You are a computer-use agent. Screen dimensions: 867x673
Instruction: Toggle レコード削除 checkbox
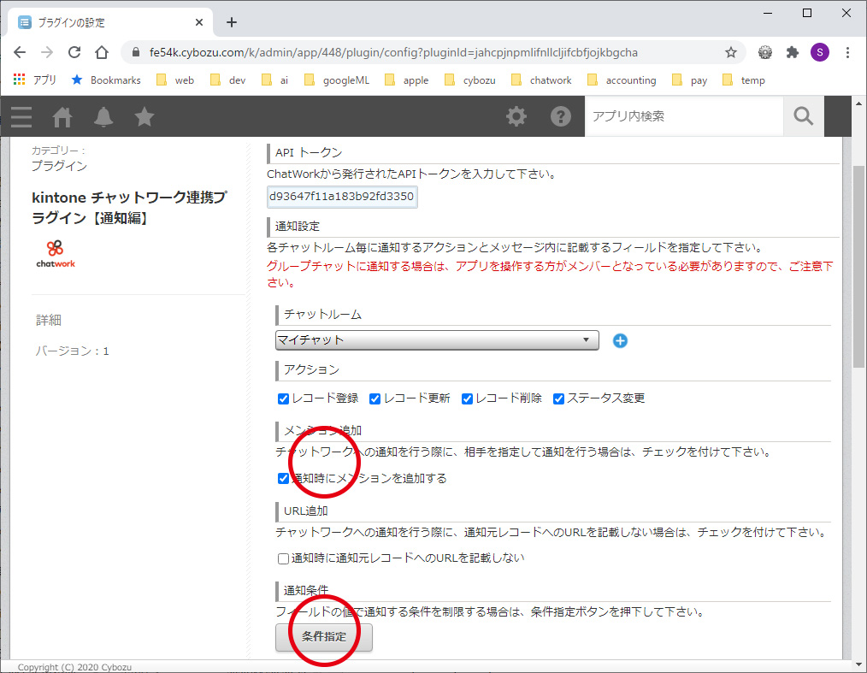click(x=467, y=398)
